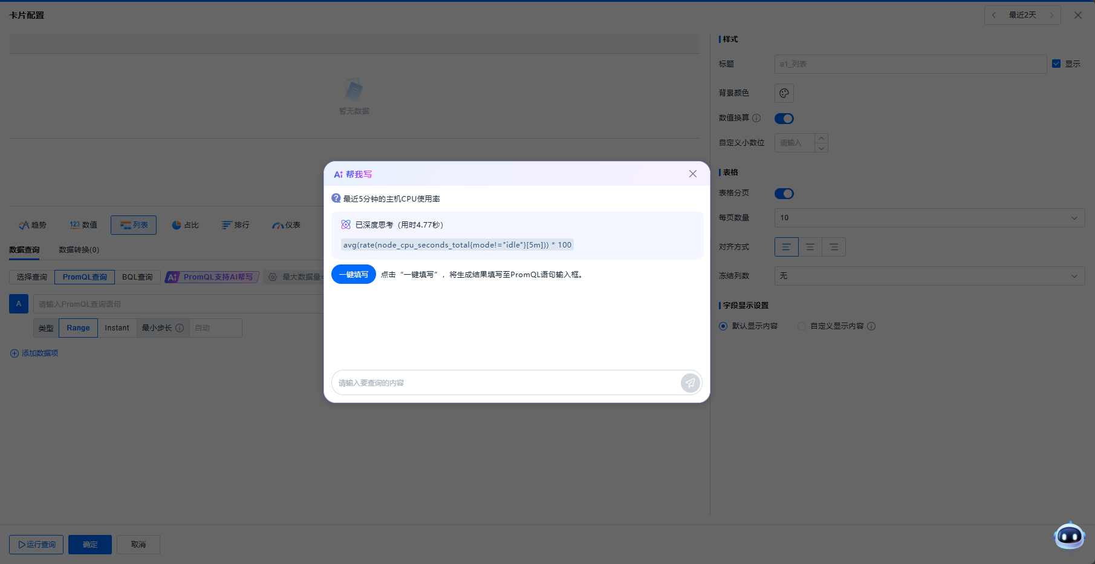The image size is (1095, 564).
Task: Select left alignment icon
Action: click(786, 247)
